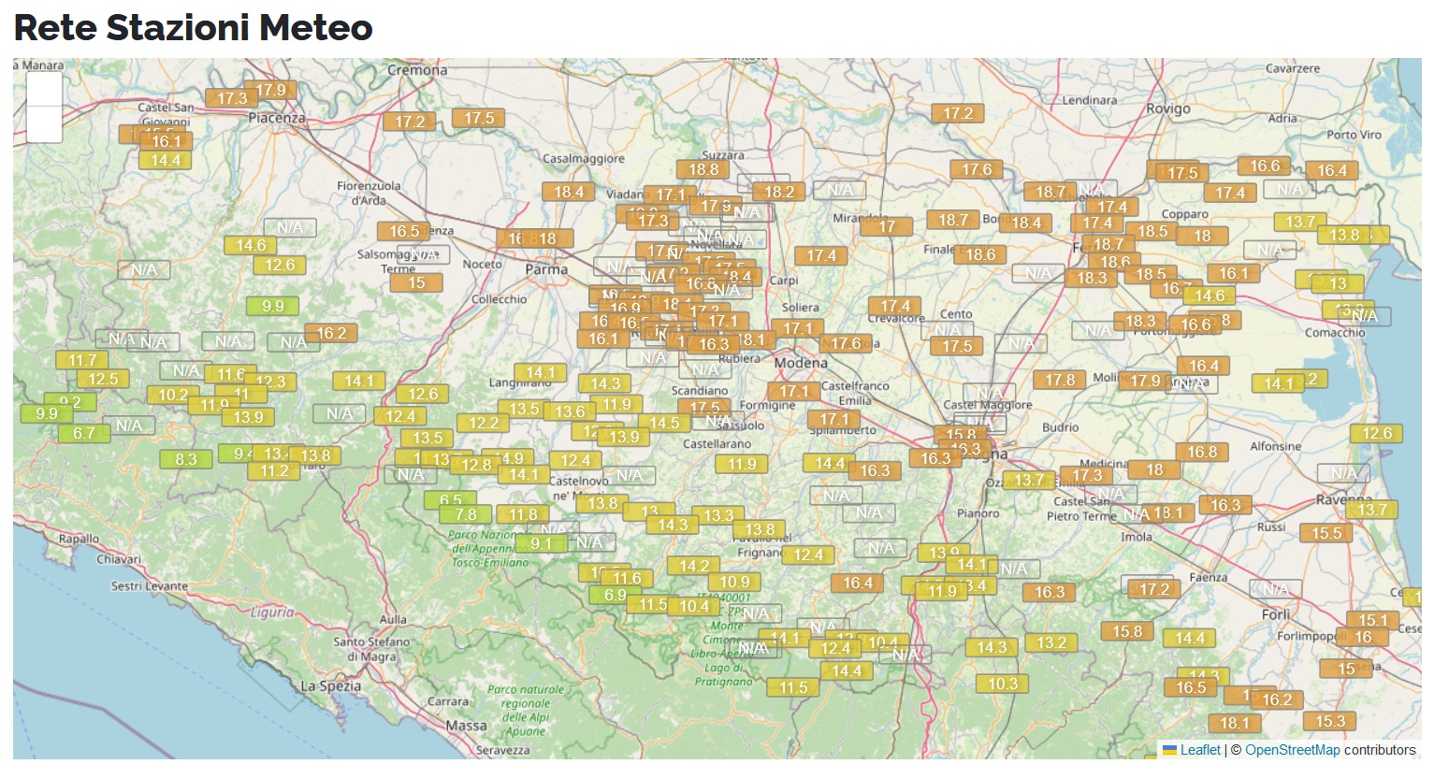This screenshot has height=764, width=1434.
Task: Open the 10.9 temperature marker
Action: (734, 582)
